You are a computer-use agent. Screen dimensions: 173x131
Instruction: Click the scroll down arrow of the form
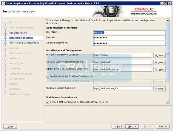pyautogui.click(x=168, y=102)
